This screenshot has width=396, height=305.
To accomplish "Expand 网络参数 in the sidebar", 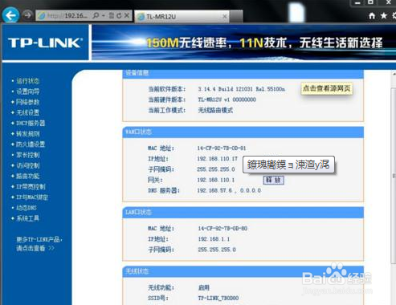I will coord(28,102).
